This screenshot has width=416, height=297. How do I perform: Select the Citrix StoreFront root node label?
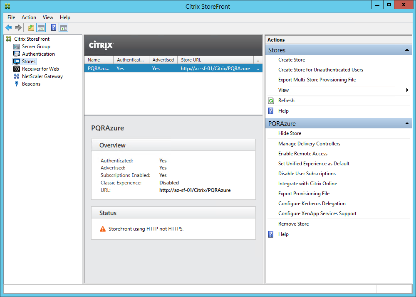pyautogui.click(x=32, y=39)
